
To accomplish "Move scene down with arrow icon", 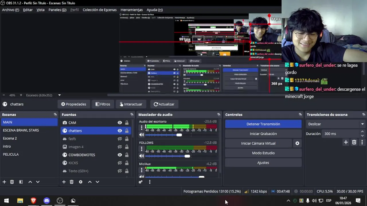I will pos(38,182).
